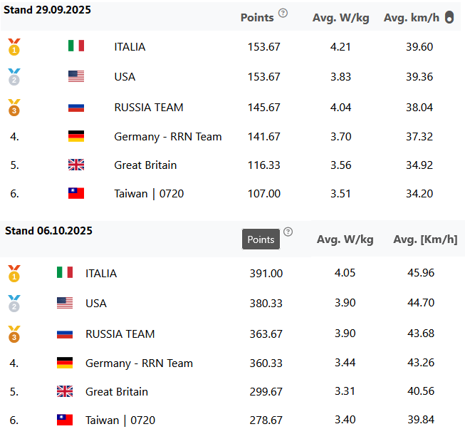Open the Taiwan | 0720 link in the 29.09.2025 table
465x439 pixels.
[149, 194]
